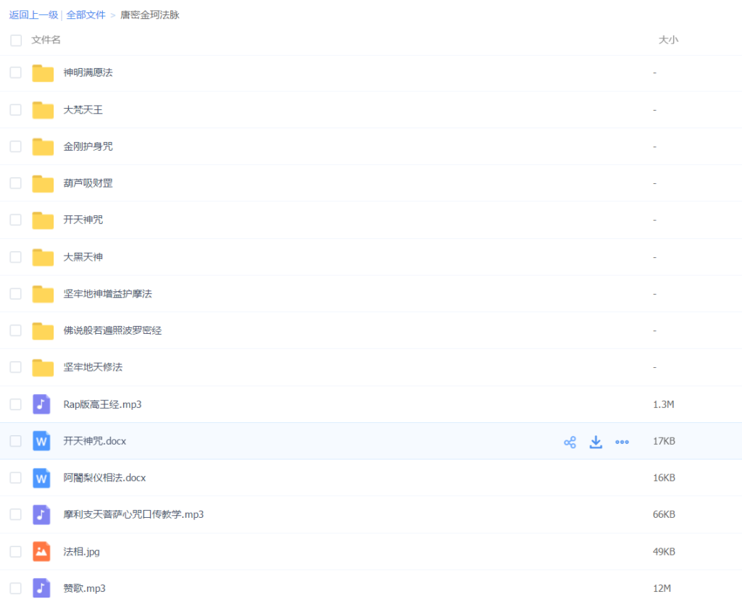Click the 阿闍梨仪相法.docx Word document icon
The width and height of the screenshot is (742, 599).
pyautogui.click(x=42, y=478)
